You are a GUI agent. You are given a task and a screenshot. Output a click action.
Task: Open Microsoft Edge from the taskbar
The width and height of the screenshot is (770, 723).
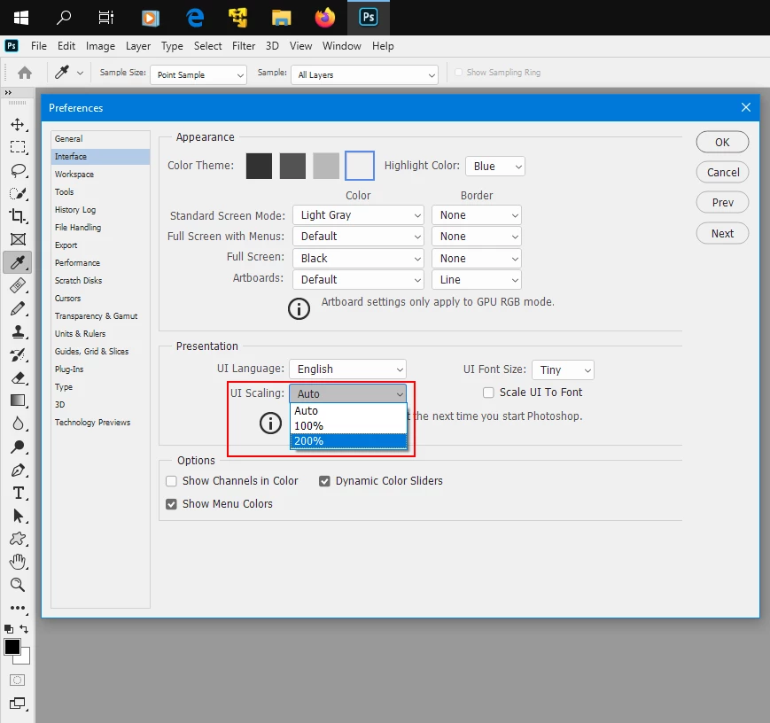coord(195,18)
